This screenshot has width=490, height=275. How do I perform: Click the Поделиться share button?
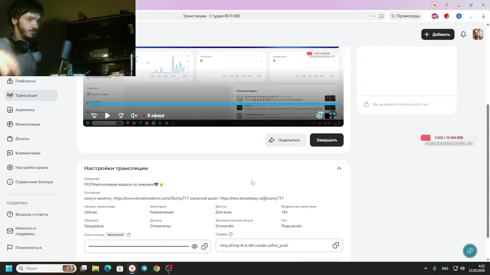[x=286, y=140]
